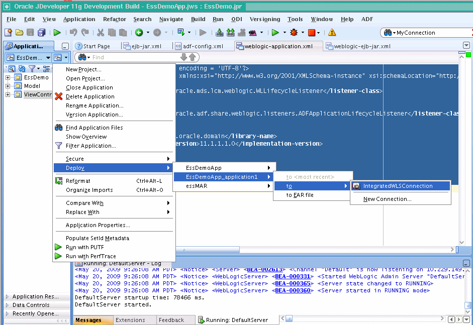Viewport: 473px width, 325px height.
Task: Click the editor horizontal scrollbar
Action: [x=211, y=249]
